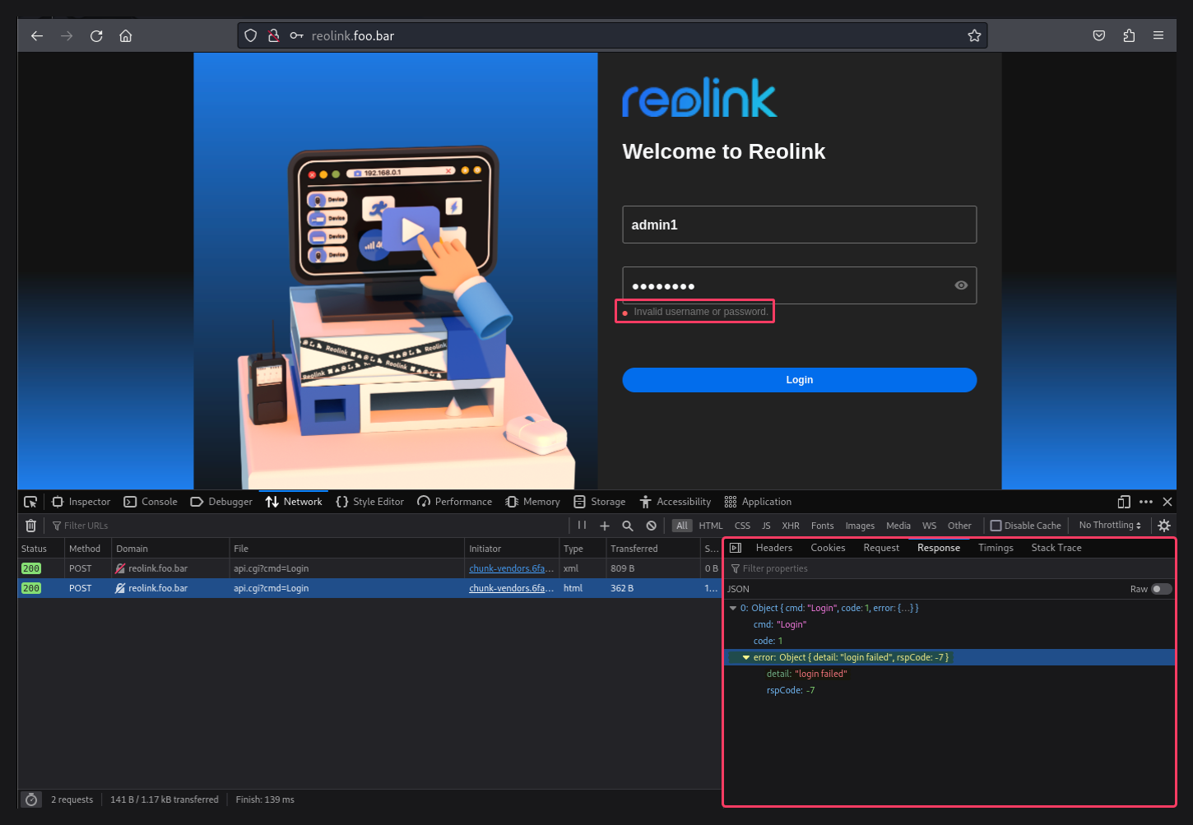
Task: Open the Stack Trace tab
Action: [x=1056, y=548]
